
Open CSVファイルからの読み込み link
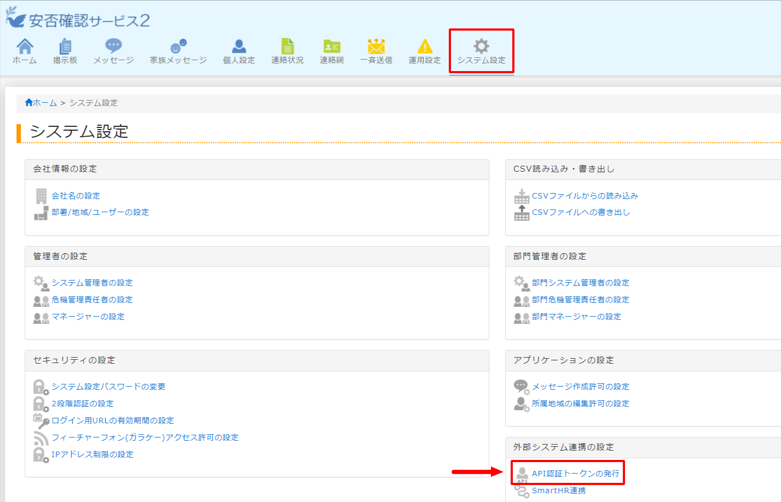[585, 196]
